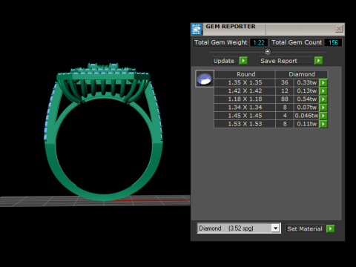Screen dimensions: 356x267
Task: Click the Update button label
Action: pyautogui.click(x=224, y=61)
